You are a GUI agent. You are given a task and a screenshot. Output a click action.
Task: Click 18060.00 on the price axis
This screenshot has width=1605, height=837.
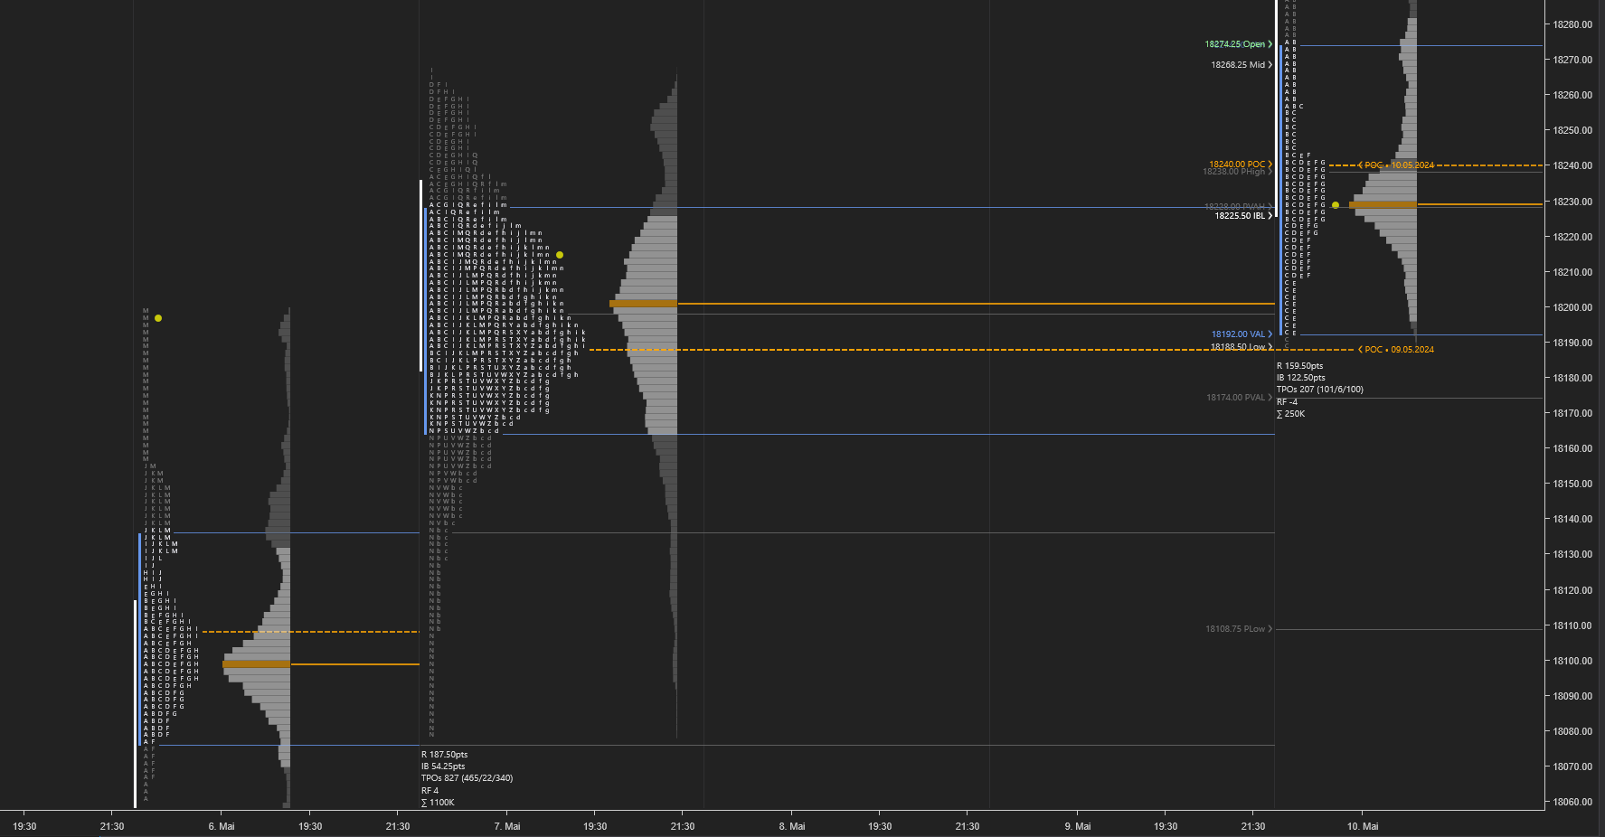point(1572,802)
